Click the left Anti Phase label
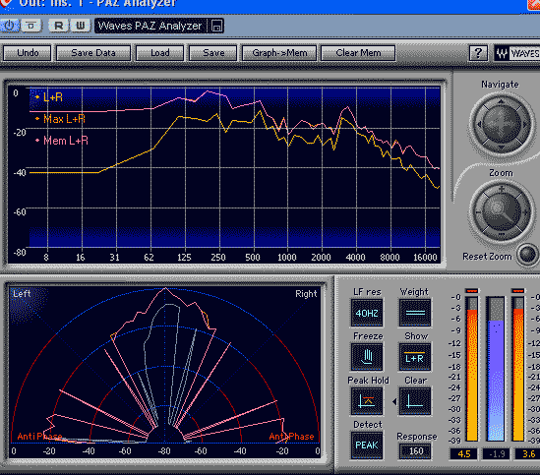The image size is (540, 475). (x=39, y=437)
